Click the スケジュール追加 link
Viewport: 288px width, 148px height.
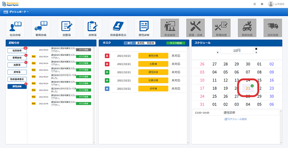(x=236, y=119)
